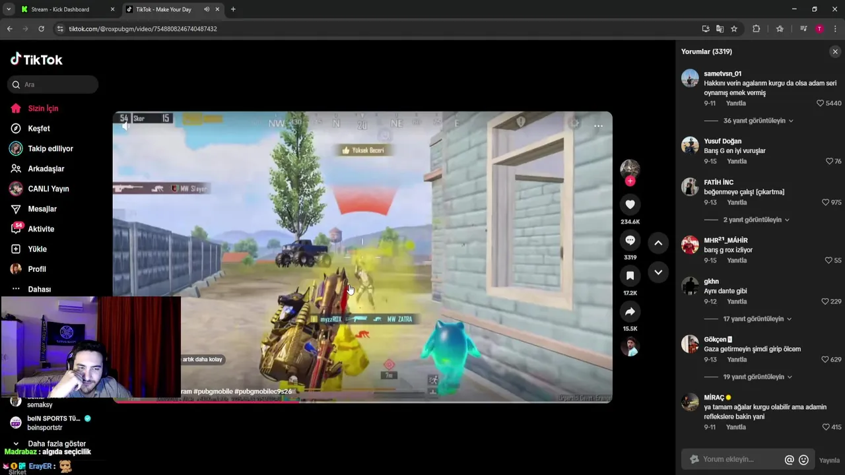Open the browser tab search dropdown
Image resolution: width=845 pixels, height=475 pixels.
tap(9, 9)
